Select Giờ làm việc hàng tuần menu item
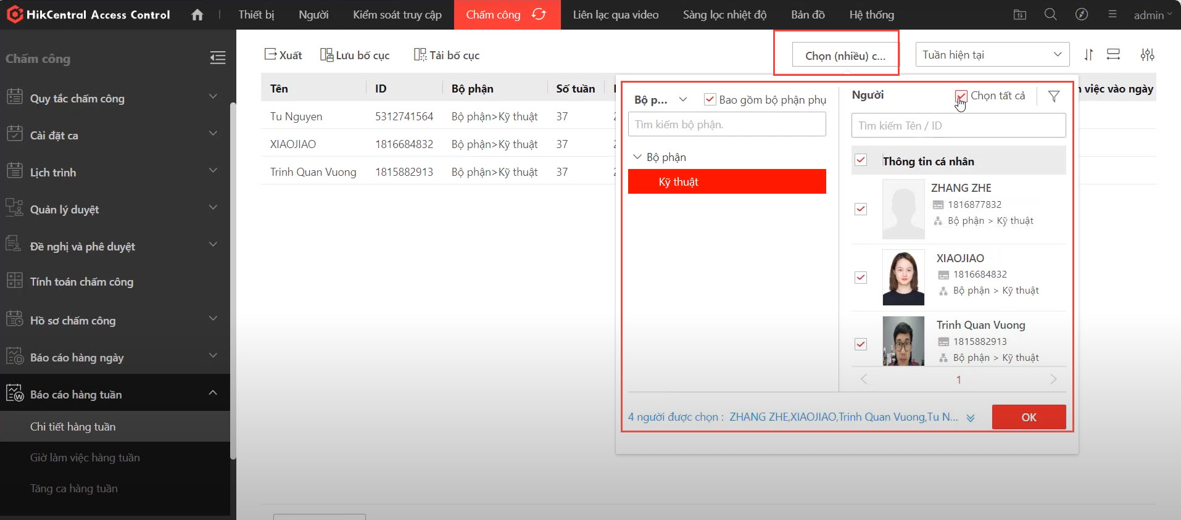 (85, 458)
